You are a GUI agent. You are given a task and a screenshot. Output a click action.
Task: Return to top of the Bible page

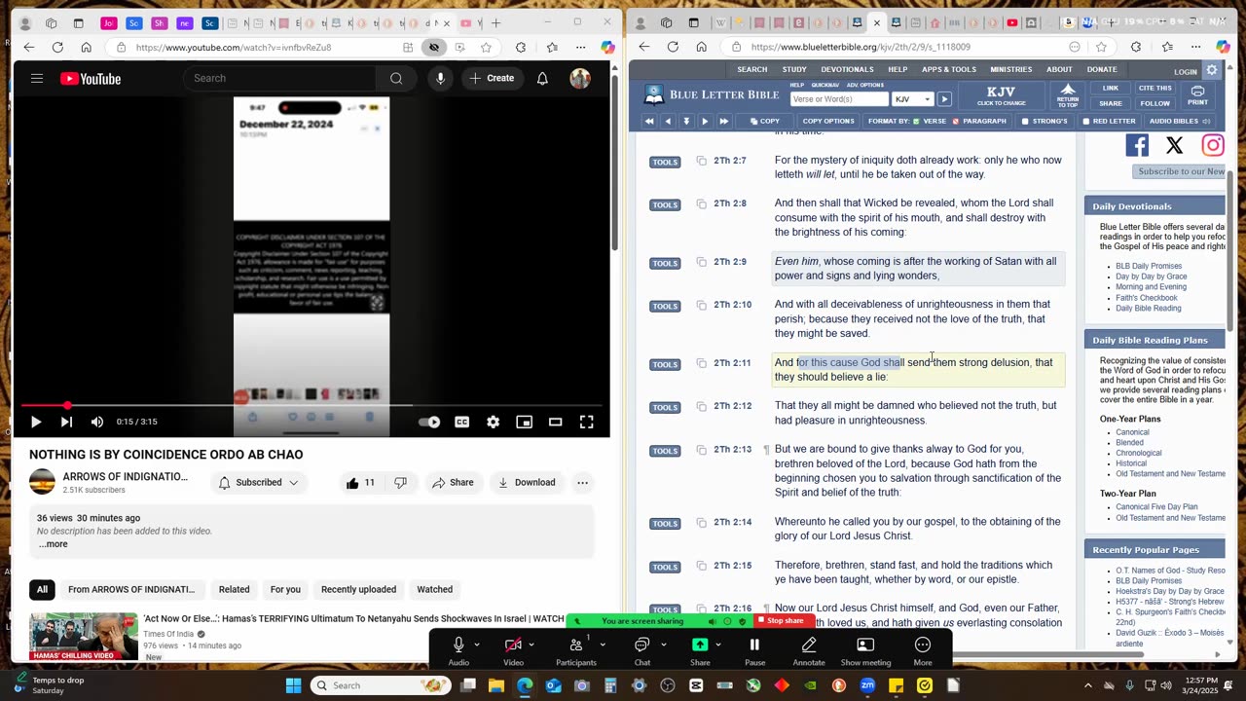[1068, 95]
